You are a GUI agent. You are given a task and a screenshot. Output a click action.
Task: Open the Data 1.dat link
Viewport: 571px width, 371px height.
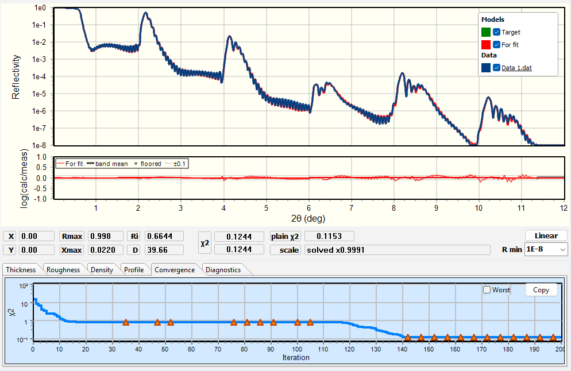(516, 68)
